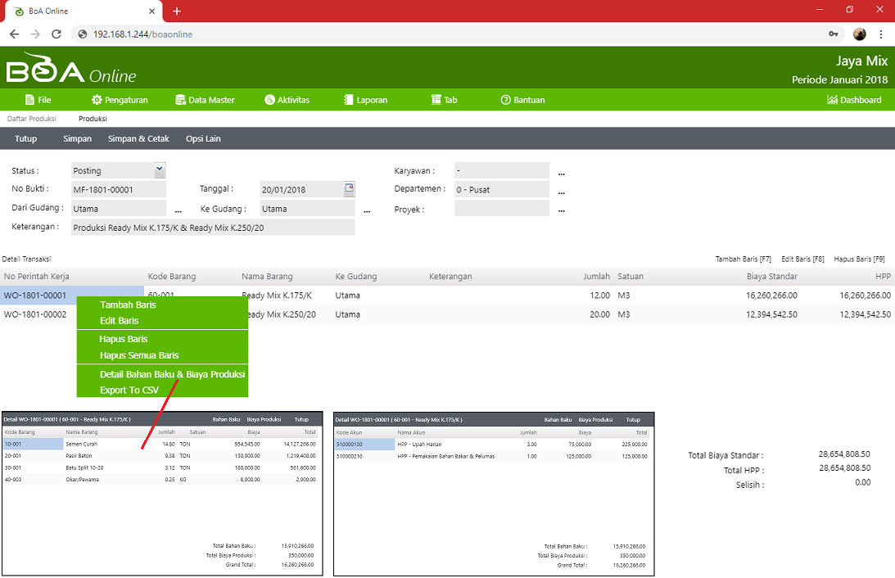Click the File menu icon
The image size is (895, 578).
click(29, 100)
